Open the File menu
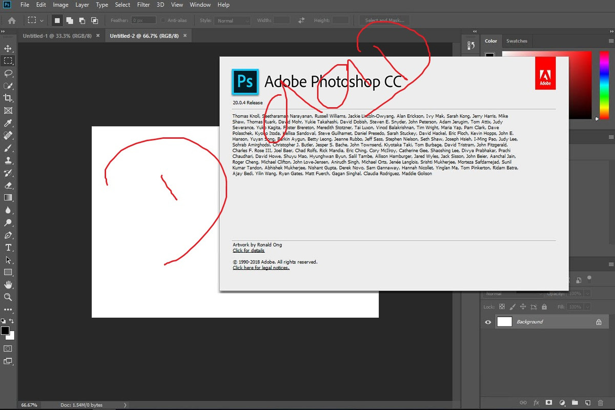 click(25, 5)
